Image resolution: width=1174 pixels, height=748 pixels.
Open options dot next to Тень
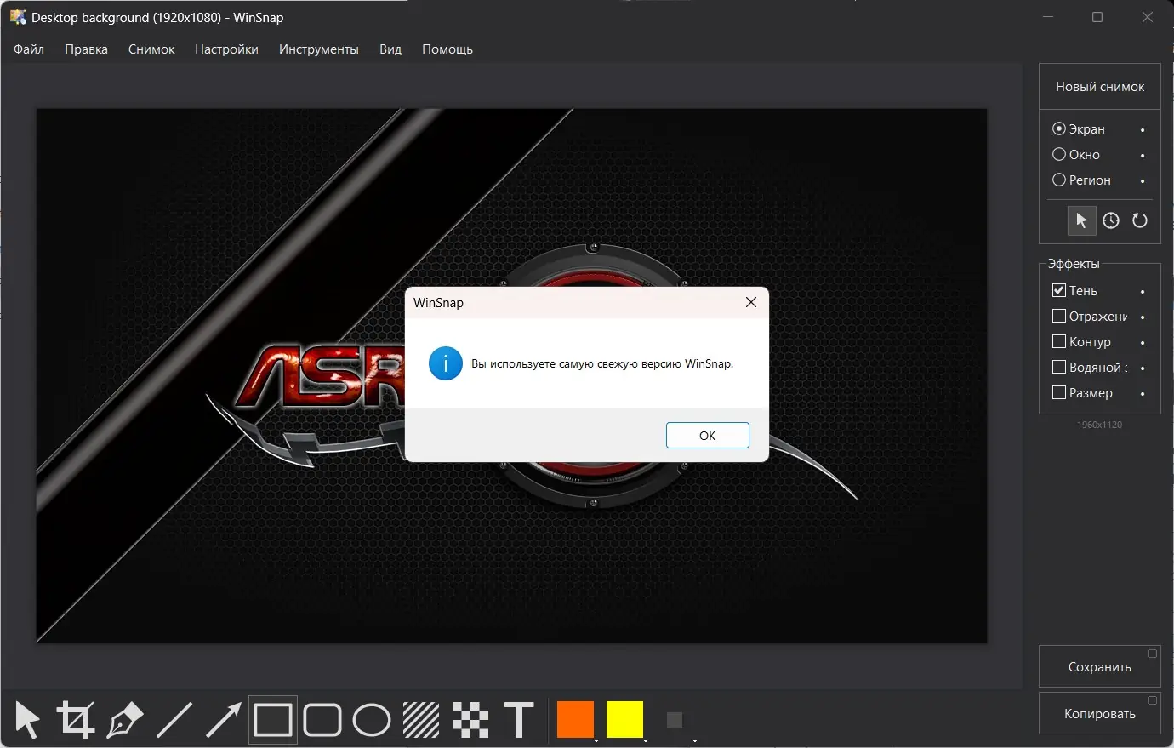click(x=1143, y=292)
